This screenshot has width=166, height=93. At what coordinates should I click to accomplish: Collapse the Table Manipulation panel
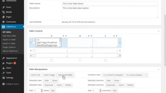point(158,69)
